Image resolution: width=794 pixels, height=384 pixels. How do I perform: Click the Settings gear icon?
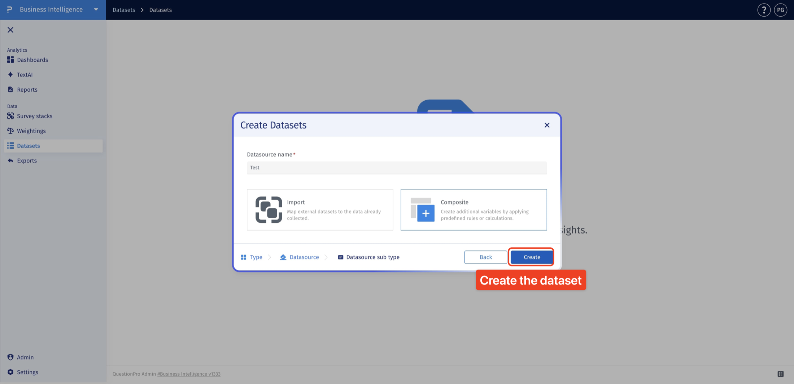coord(10,372)
